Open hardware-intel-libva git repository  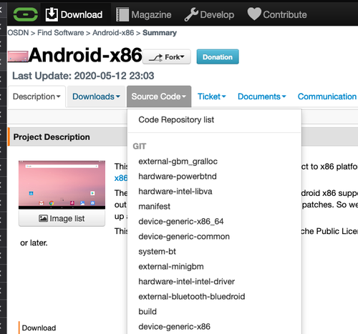click(x=214, y=192)
